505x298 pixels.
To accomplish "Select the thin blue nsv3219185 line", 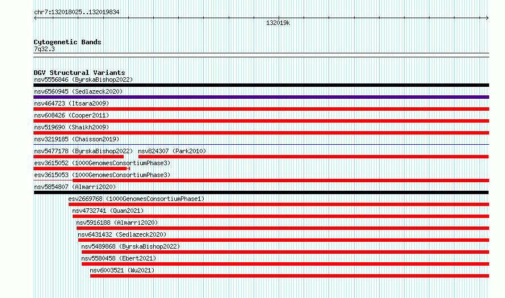I will pos(261,144).
